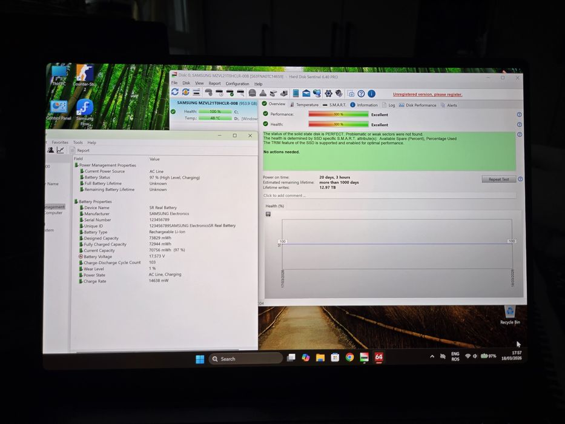565x424 pixels.
Task: Click the Search box on the taskbar
Action: tap(246, 359)
